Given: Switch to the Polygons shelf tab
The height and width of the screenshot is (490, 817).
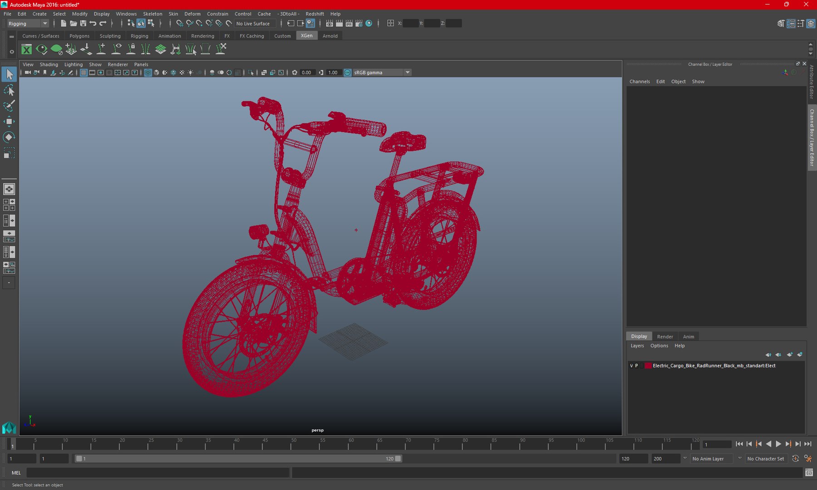Looking at the screenshot, I should coord(79,36).
